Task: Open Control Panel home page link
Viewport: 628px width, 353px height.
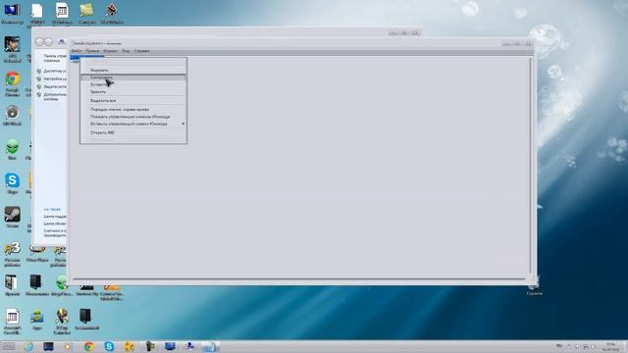Action: click(x=55, y=58)
